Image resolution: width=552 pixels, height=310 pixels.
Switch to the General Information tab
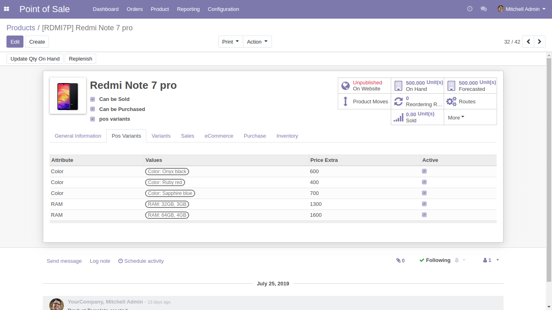[78, 136]
